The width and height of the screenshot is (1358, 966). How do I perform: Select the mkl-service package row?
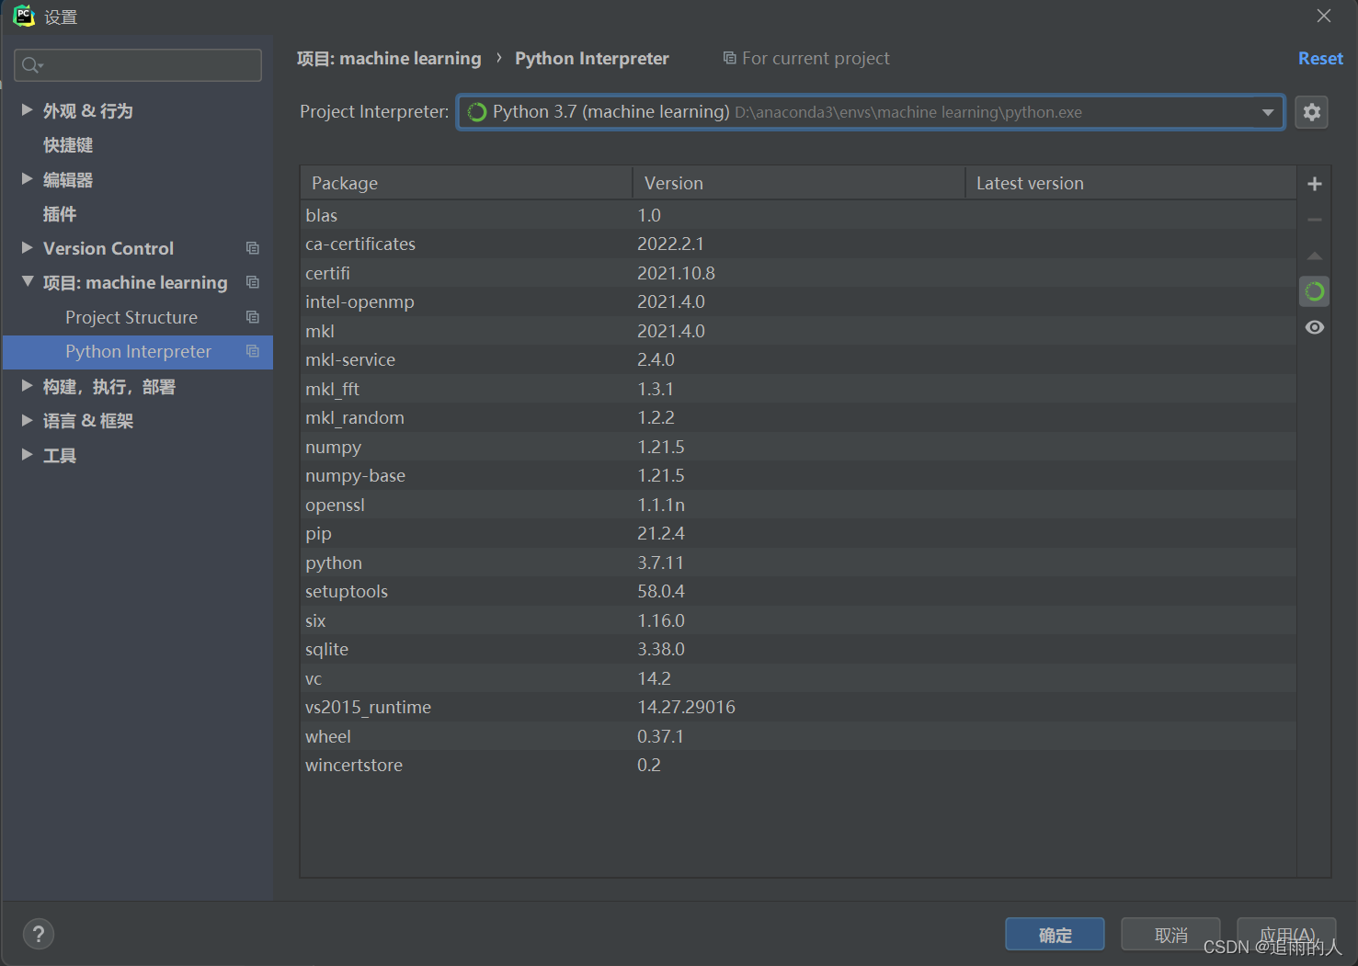coord(798,359)
